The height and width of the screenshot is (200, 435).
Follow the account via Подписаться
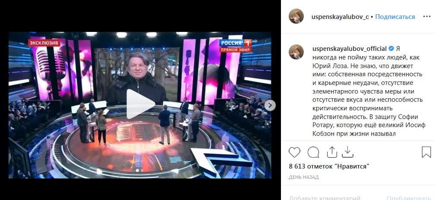tap(395, 17)
